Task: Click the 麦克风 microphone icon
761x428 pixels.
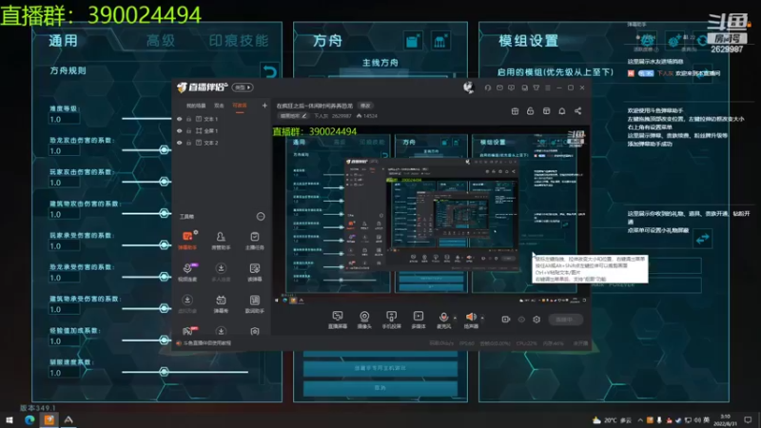Action: click(x=443, y=317)
